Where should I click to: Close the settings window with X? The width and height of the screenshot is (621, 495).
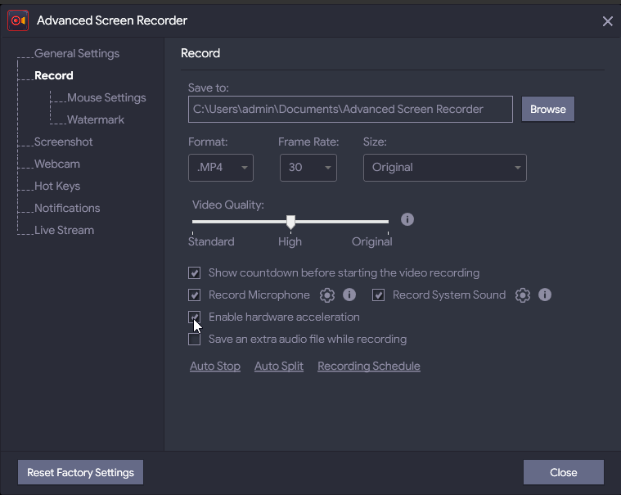[608, 21]
